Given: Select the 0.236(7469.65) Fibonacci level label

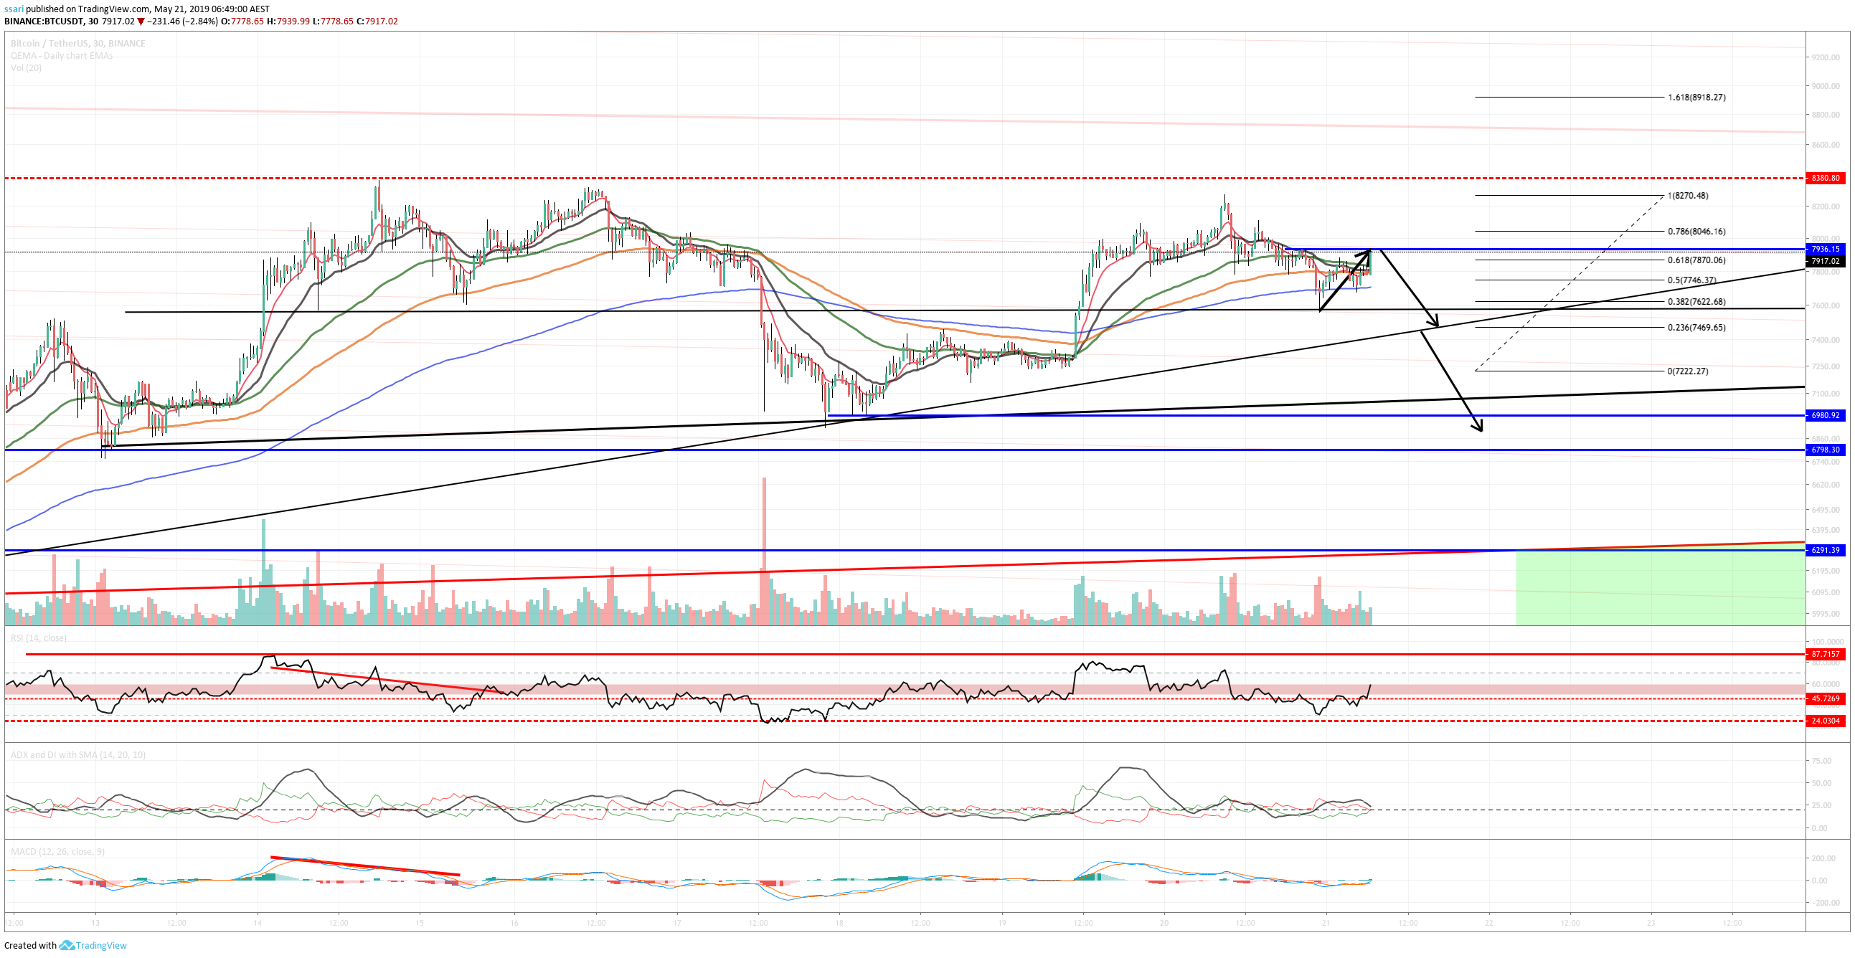Looking at the screenshot, I should (x=1696, y=328).
